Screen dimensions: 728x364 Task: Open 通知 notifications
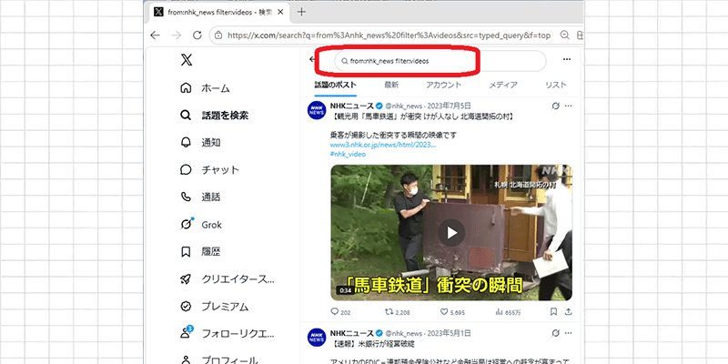[x=200, y=143]
